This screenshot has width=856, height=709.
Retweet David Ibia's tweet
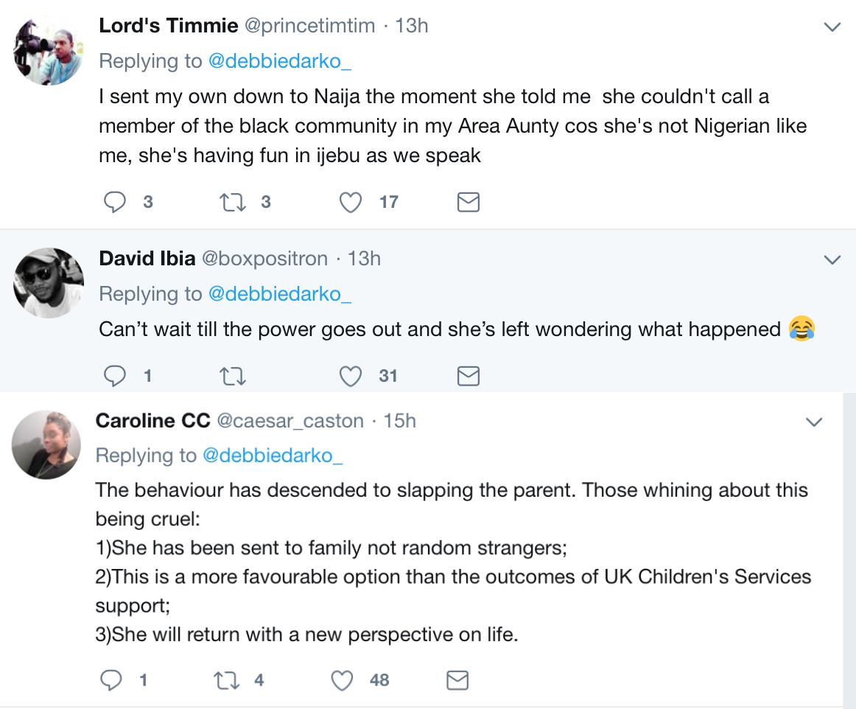231,377
